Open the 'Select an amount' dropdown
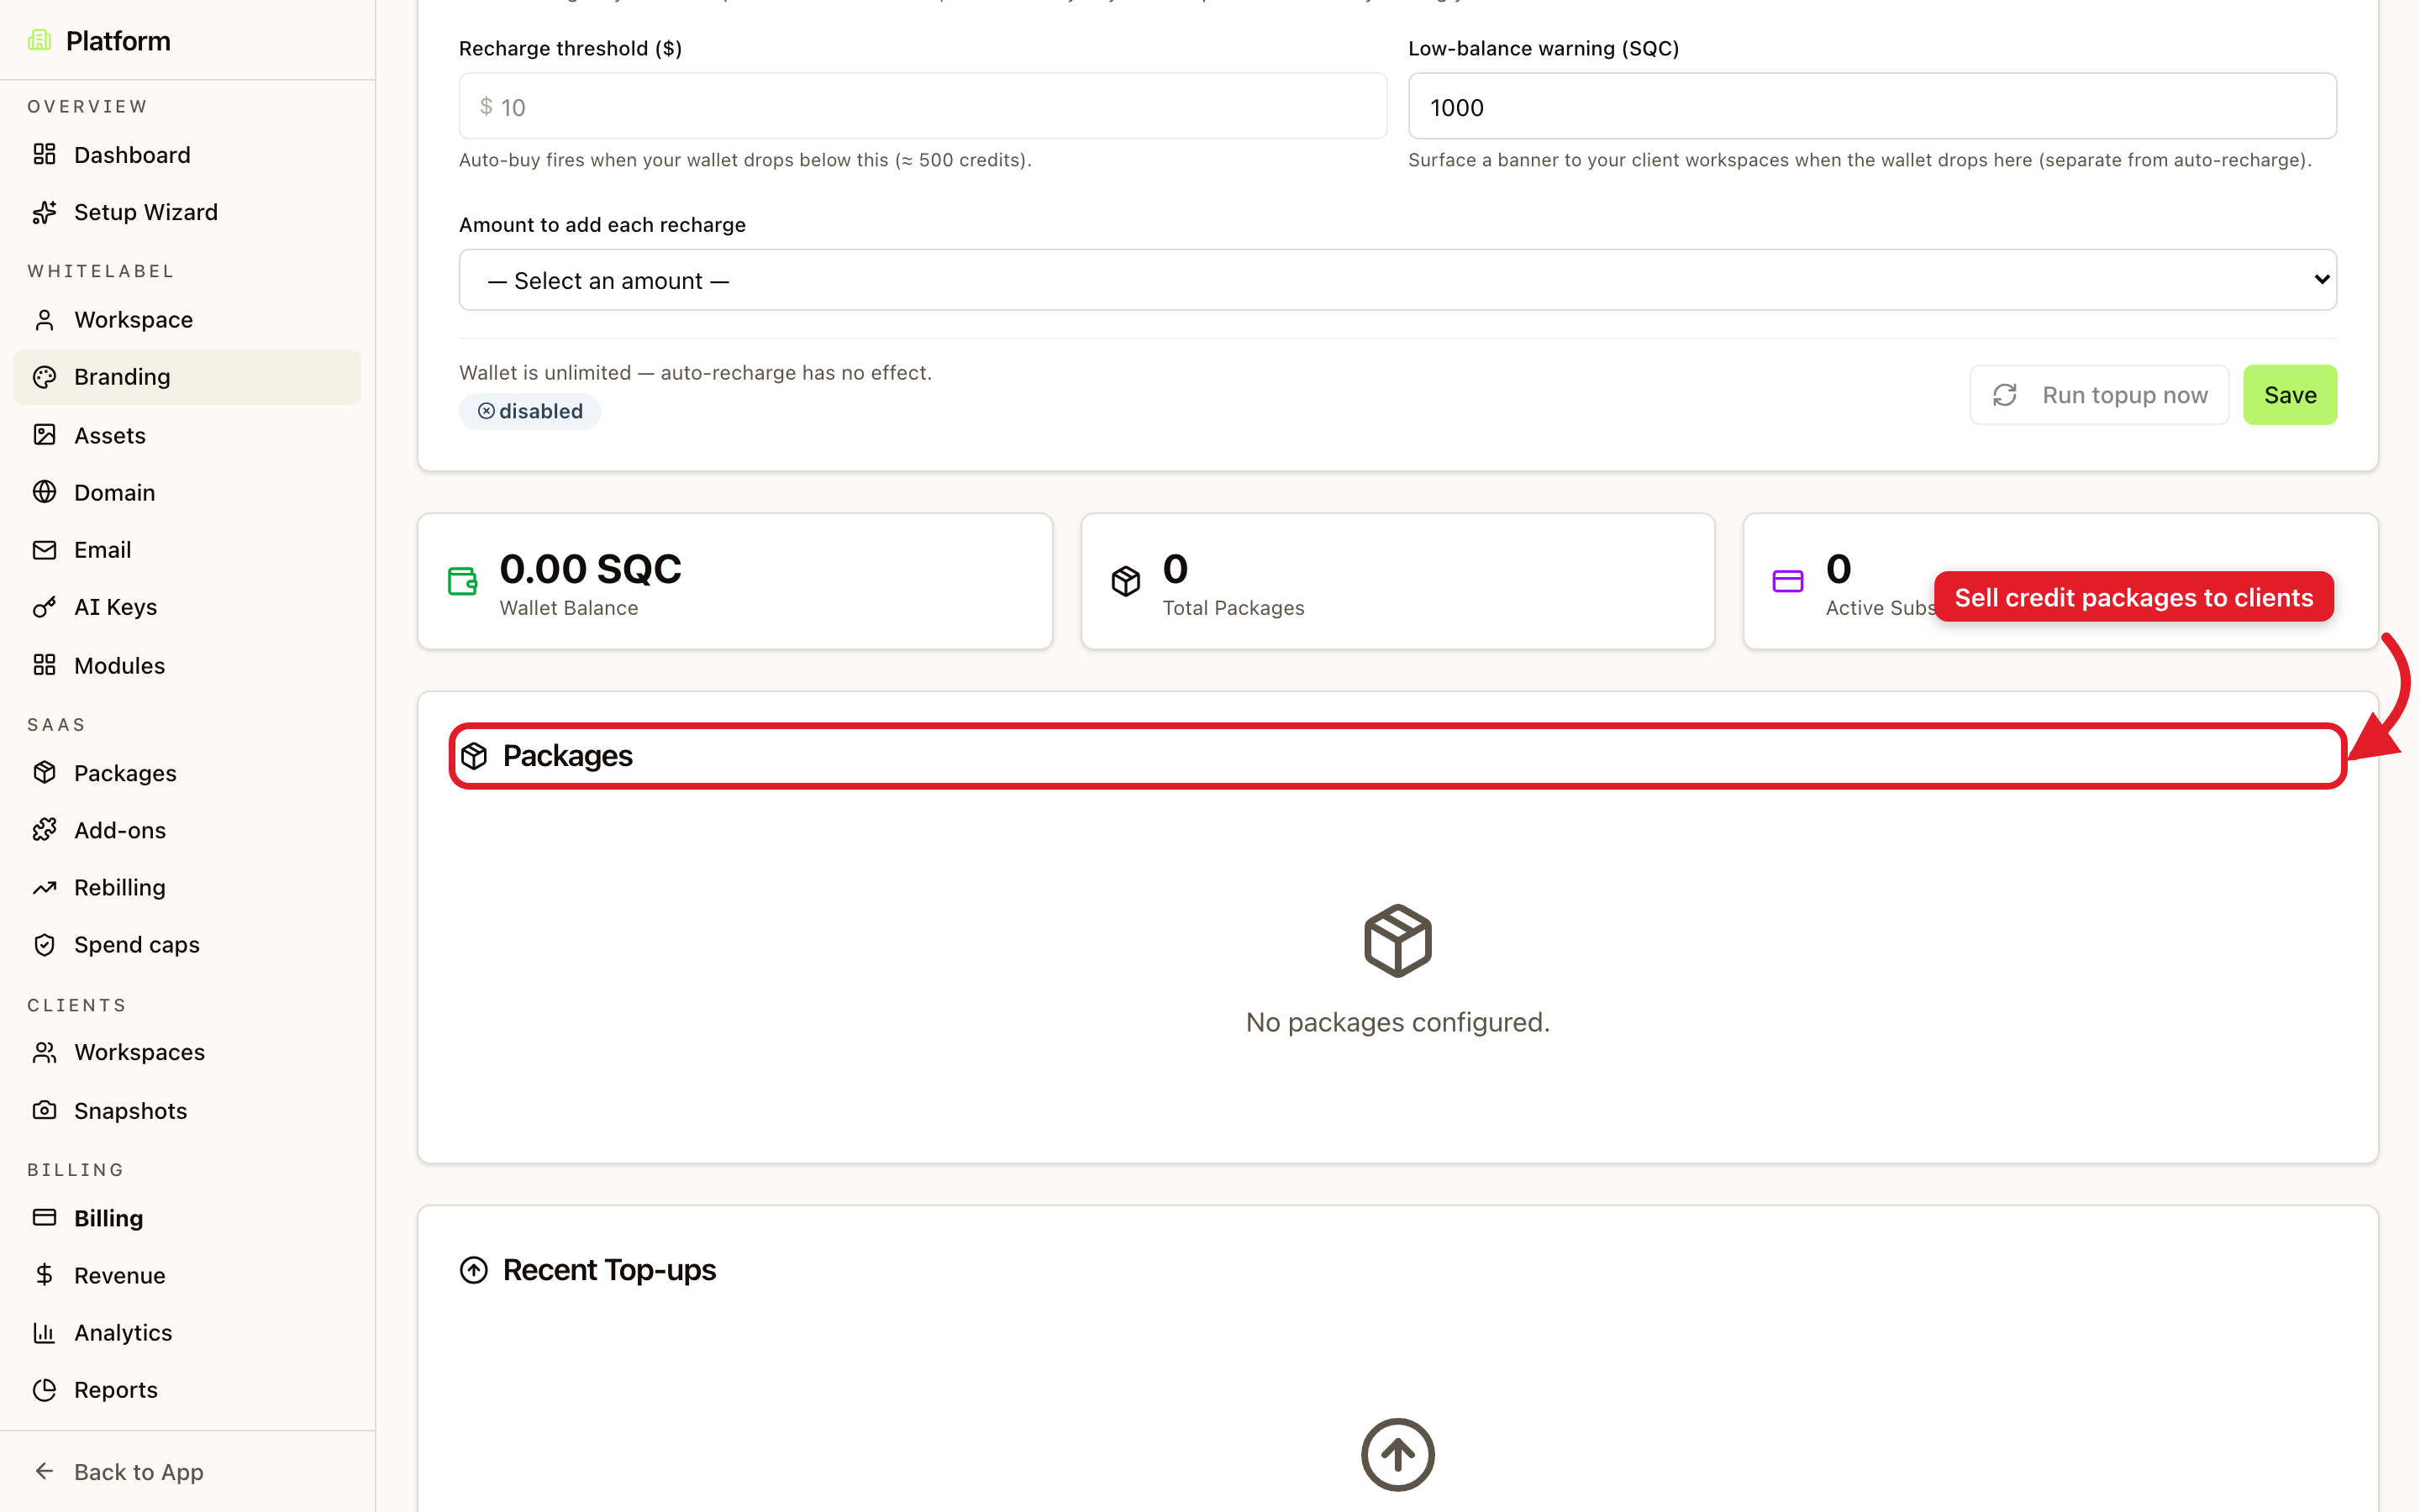 pyautogui.click(x=1397, y=280)
